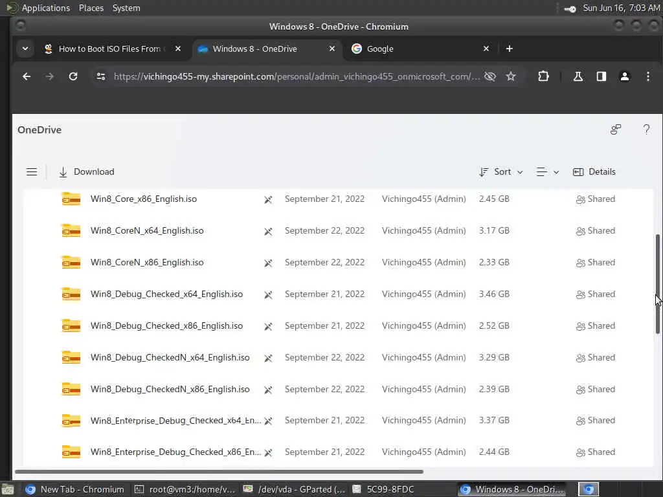Click the file icon for Win8_Debug_Checked_x64_English.iso
The height and width of the screenshot is (497, 663).
[71, 294]
